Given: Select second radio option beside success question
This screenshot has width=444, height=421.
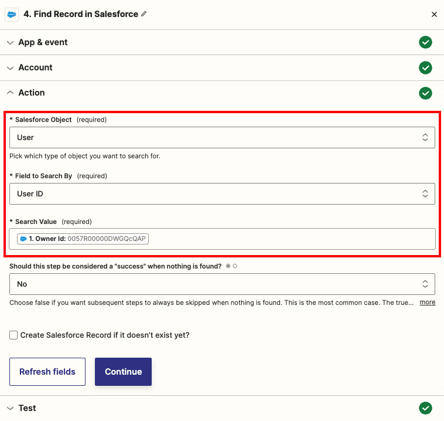Looking at the screenshot, I should coord(235,266).
